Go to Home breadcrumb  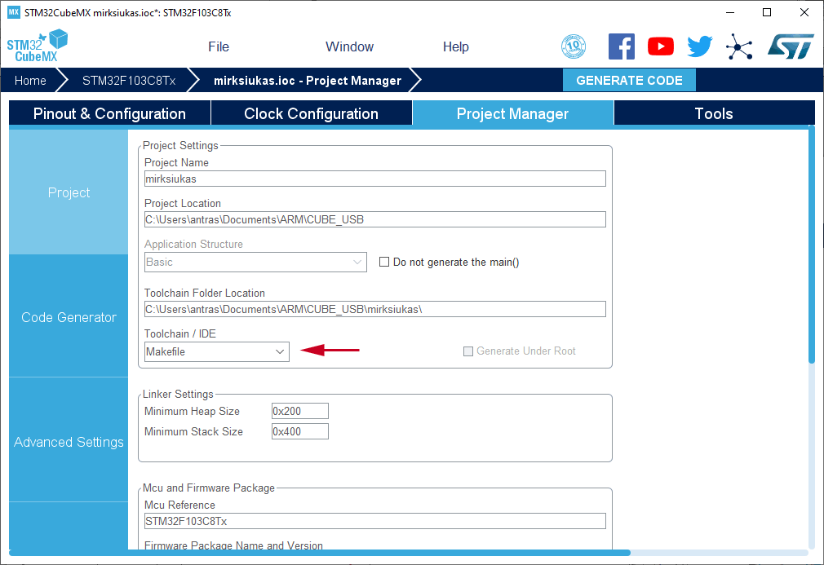click(x=30, y=81)
